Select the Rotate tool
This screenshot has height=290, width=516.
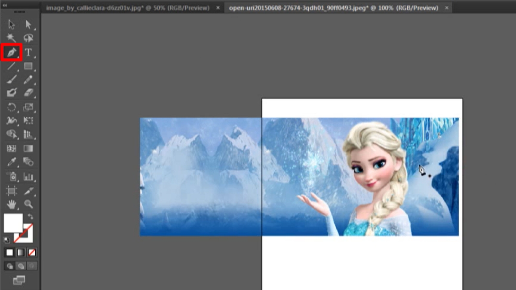coord(12,107)
